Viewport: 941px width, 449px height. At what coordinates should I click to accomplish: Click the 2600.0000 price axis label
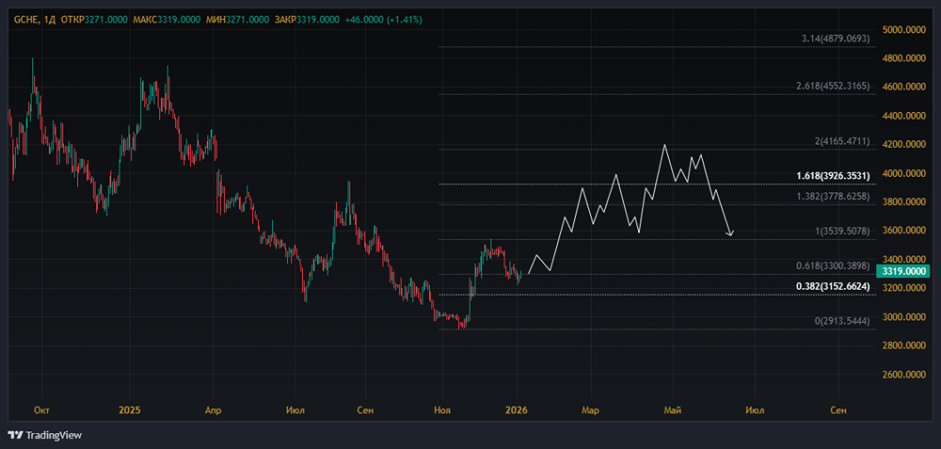(903, 375)
